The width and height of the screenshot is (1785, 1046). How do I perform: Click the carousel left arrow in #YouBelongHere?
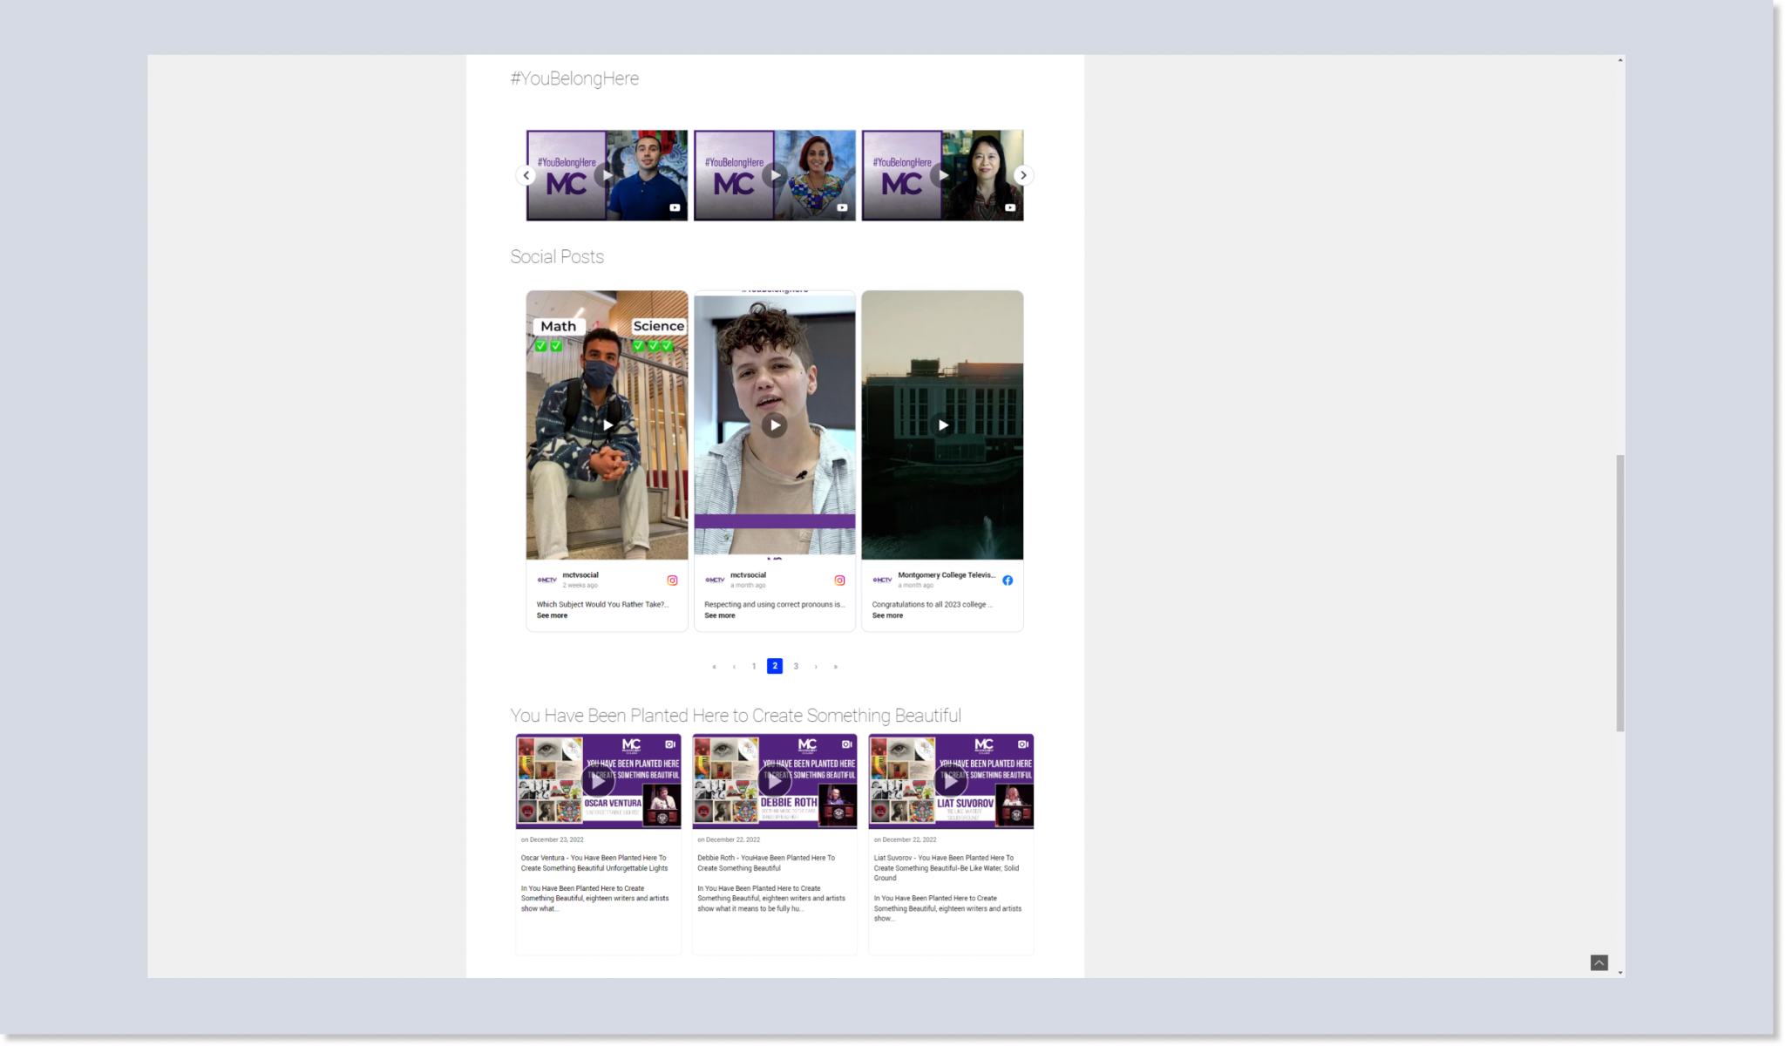(x=526, y=175)
